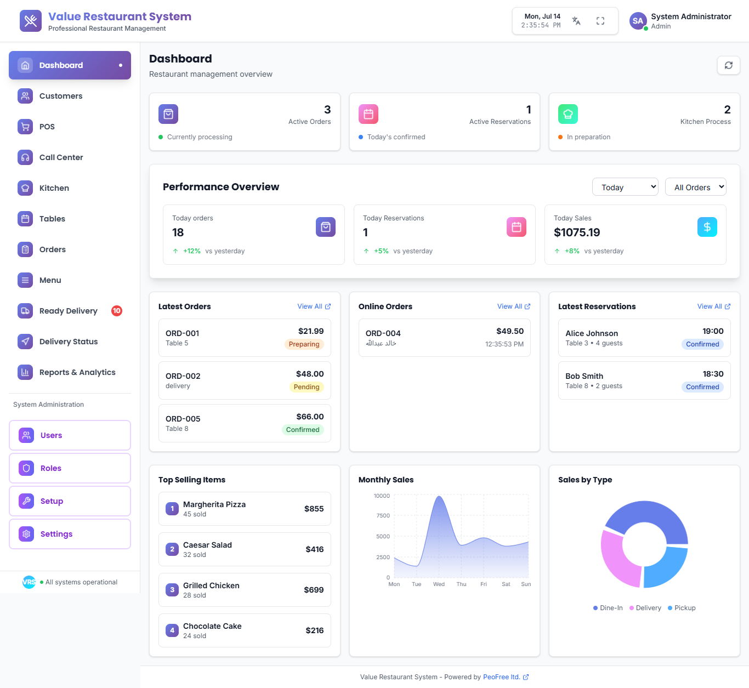Screen dimensions: 749x688
Task: Click the Call Center headset icon
Action: pyautogui.click(x=25, y=157)
